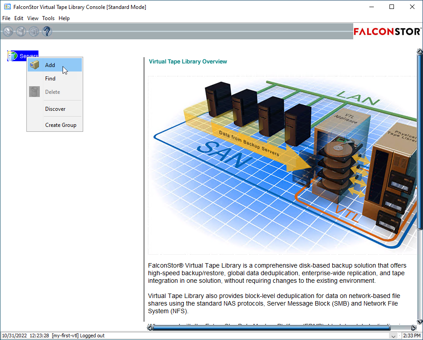Image resolution: width=423 pixels, height=340 pixels.
Task: Click the horizontal scrollbar left arrow
Action: click(x=149, y=327)
